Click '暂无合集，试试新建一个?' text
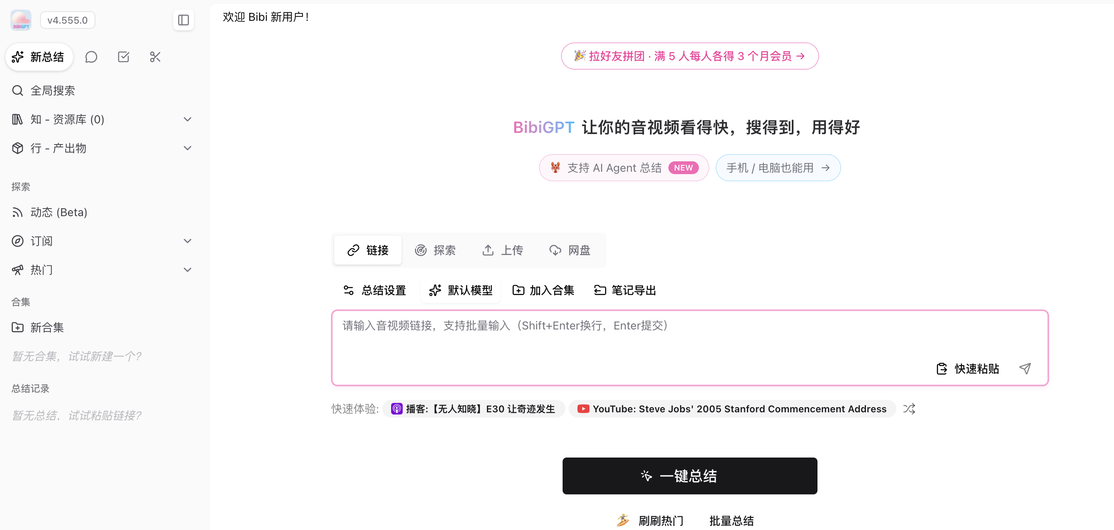The width and height of the screenshot is (1114, 530). point(77,356)
